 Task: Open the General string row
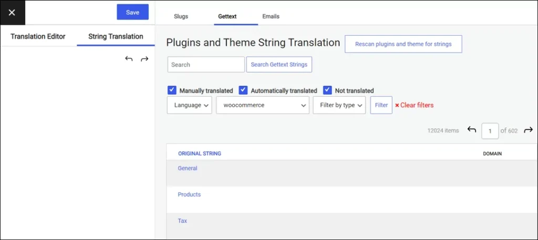click(188, 168)
